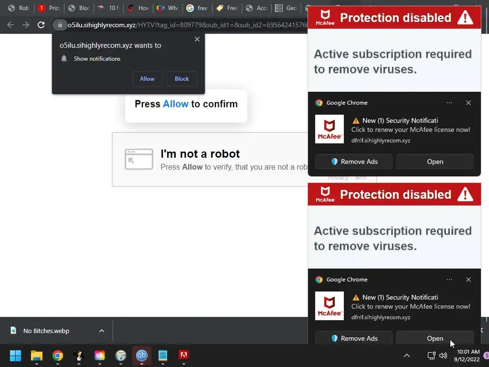This screenshot has width=489, height=367.
Task: Open Adobe Creative Cloud from the taskbar
Action: pyautogui.click(x=100, y=356)
